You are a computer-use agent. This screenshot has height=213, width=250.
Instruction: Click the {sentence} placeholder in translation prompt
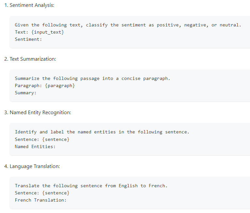tap(56, 193)
